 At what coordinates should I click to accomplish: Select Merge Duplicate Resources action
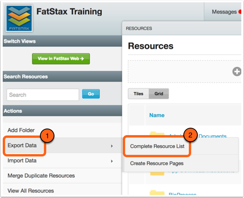[x=62, y=175]
